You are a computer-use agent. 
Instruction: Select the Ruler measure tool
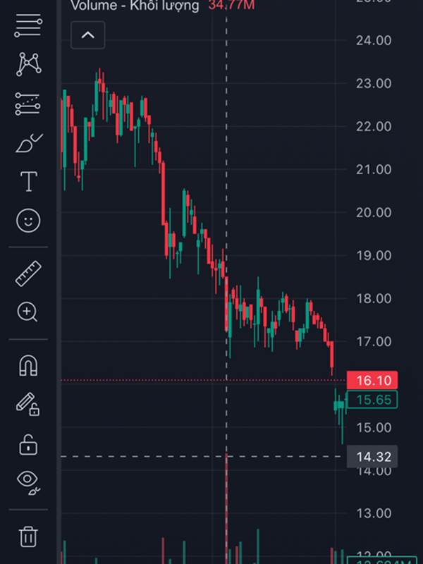click(28, 274)
